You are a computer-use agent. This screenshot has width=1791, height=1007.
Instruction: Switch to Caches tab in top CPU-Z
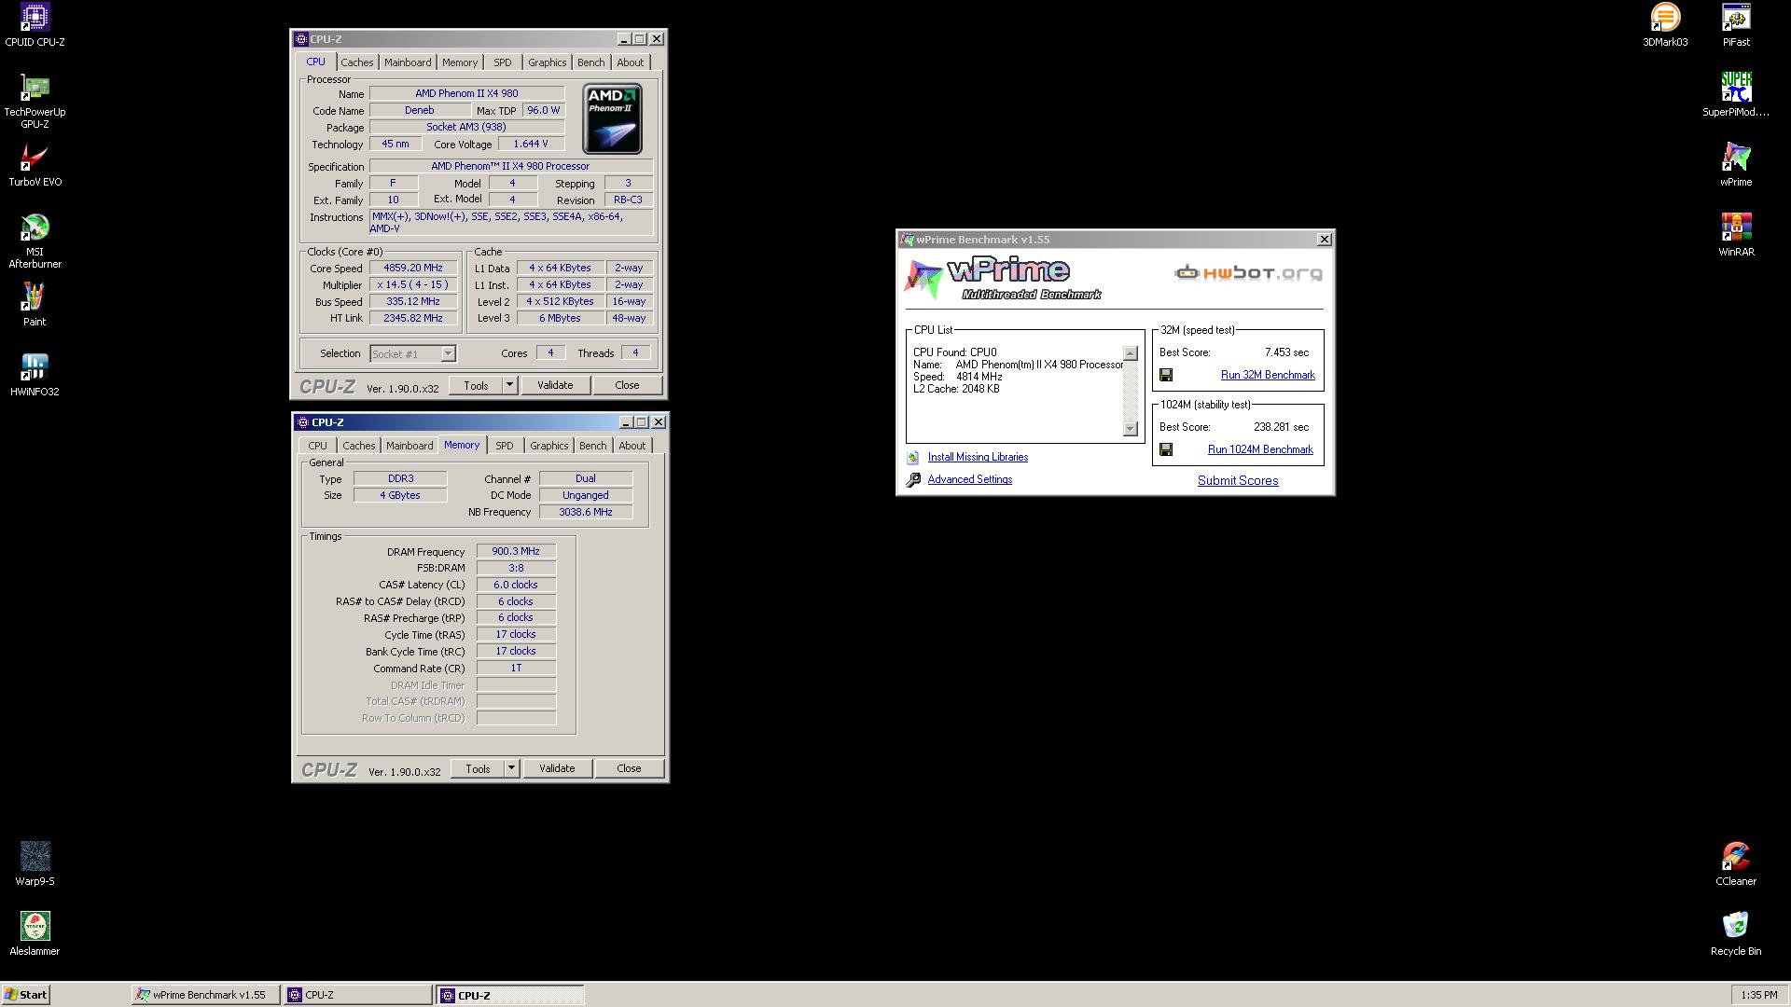(x=356, y=62)
